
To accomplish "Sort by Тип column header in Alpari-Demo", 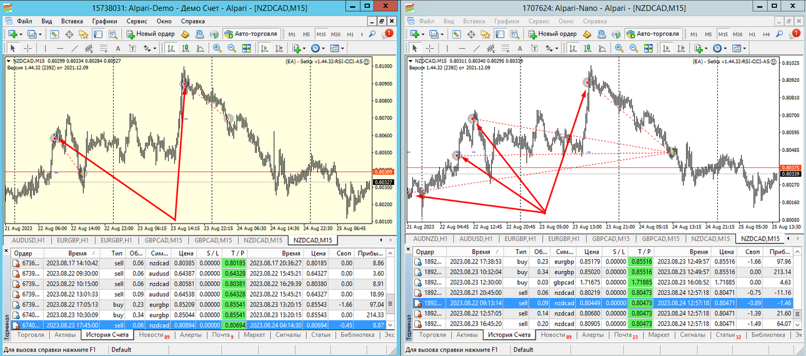I will click(117, 254).
